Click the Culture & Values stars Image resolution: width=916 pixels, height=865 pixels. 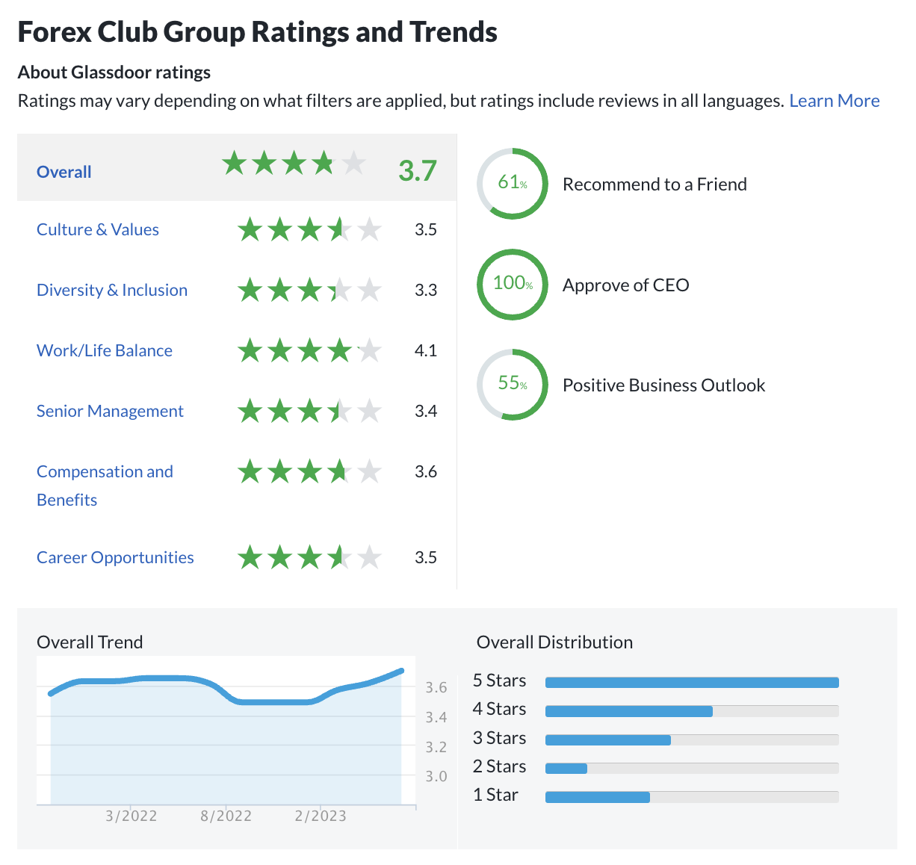click(x=309, y=229)
